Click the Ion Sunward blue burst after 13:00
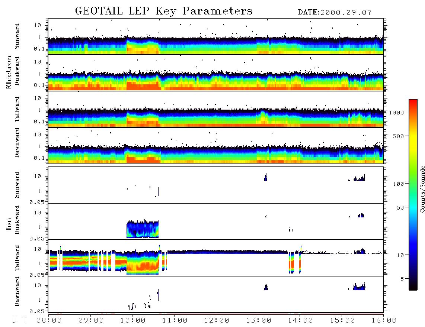Screen dimensions: 425x327 point(266,177)
